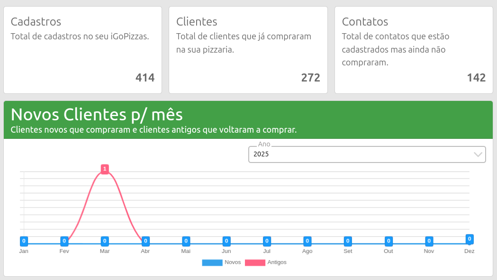Open the Cadastros summary card

coord(82,50)
